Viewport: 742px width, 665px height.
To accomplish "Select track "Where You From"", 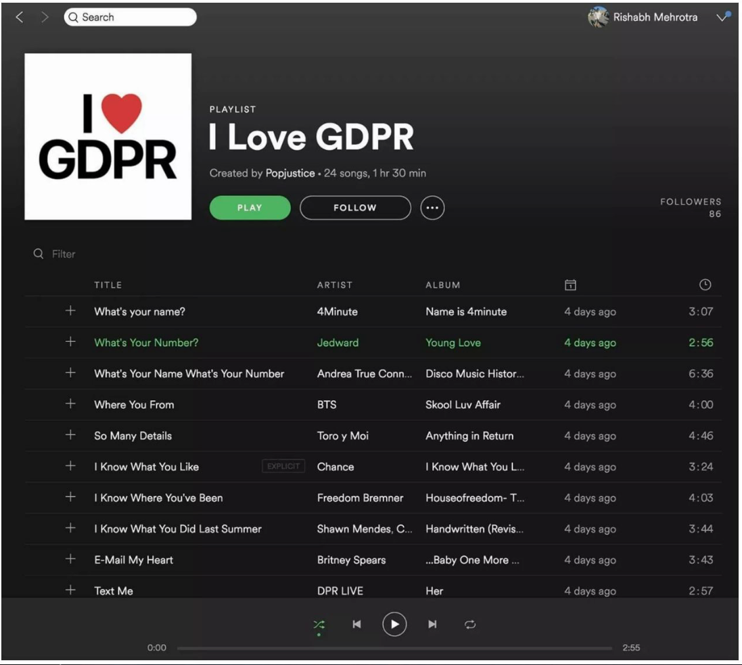I will 134,405.
